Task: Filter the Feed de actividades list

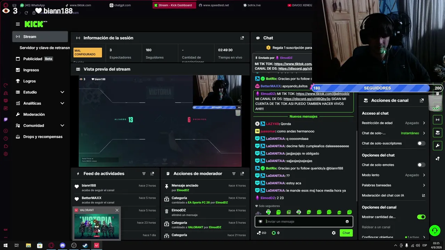Action: click(x=144, y=174)
